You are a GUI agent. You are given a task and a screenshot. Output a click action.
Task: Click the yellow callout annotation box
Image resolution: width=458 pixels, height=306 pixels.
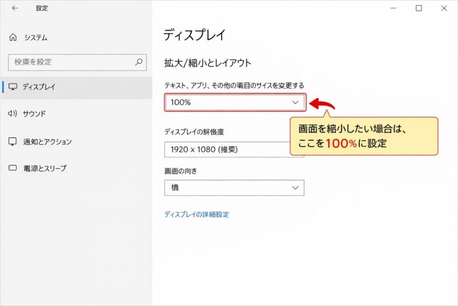[x=365, y=137]
